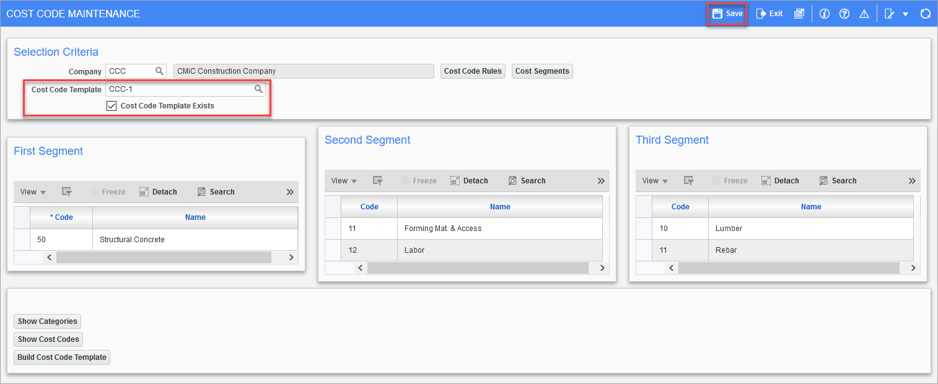Click Show Categories button
The height and width of the screenshot is (384, 938).
[48, 321]
